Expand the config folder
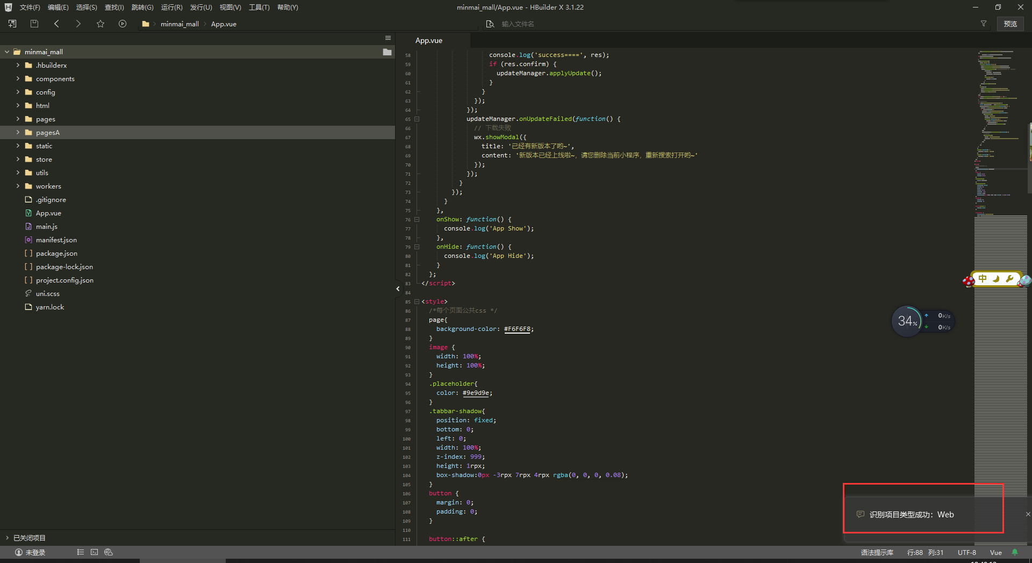The width and height of the screenshot is (1032, 563). 18,92
